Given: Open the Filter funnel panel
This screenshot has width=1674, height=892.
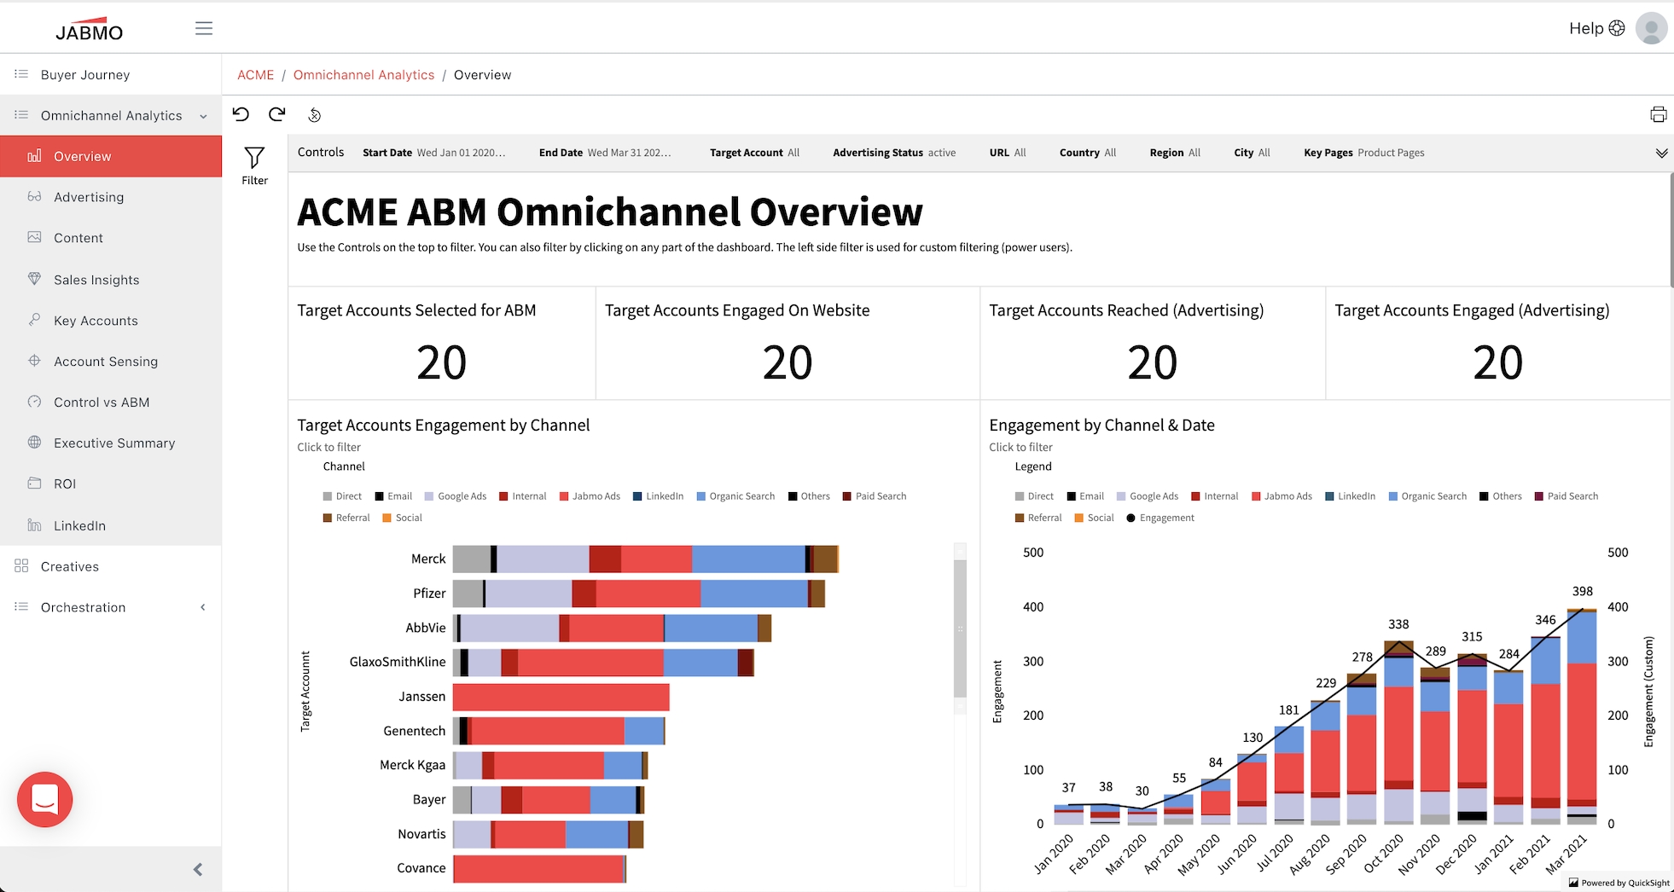Looking at the screenshot, I should tap(254, 165).
